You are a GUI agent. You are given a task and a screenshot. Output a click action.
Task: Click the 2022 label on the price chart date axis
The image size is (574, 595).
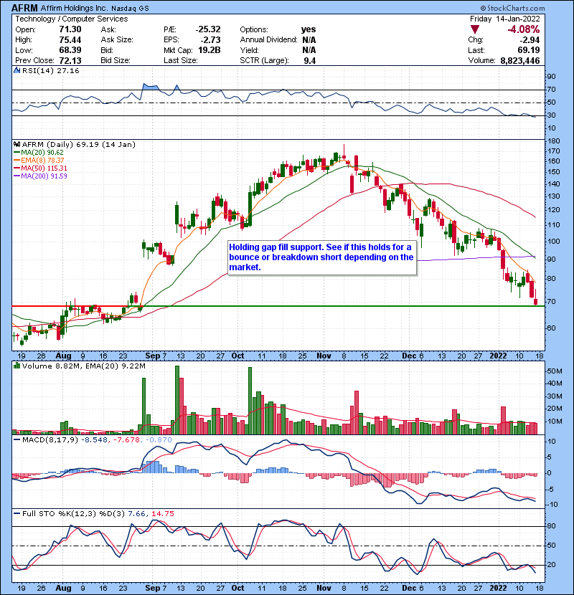[x=498, y=356]
